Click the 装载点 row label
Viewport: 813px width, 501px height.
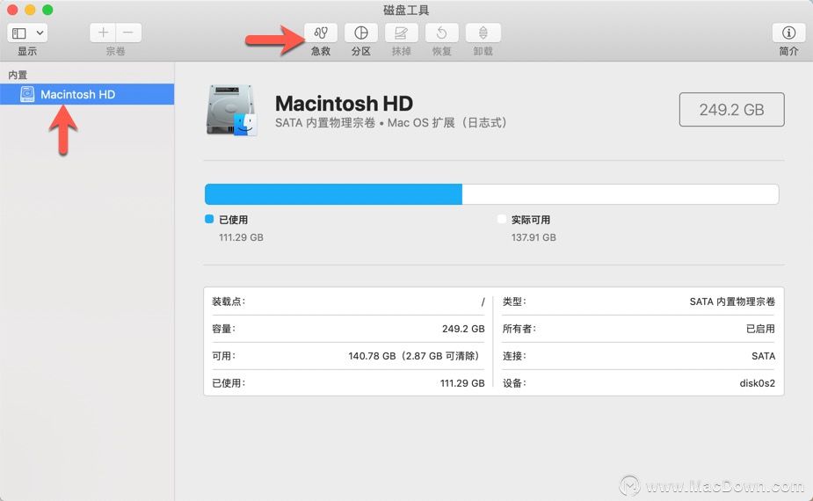pos(229,301)
